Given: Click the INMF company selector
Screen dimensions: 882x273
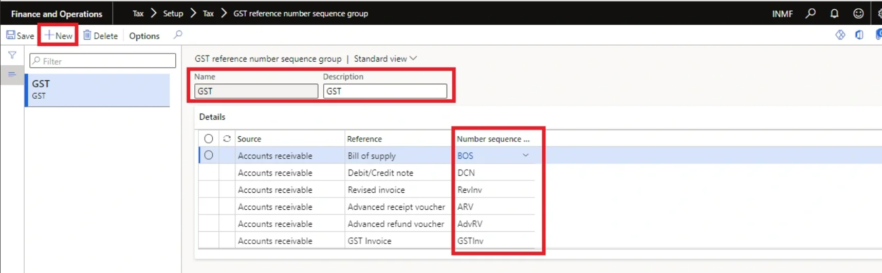Looking at the screenshot, I should pos(782,14).
